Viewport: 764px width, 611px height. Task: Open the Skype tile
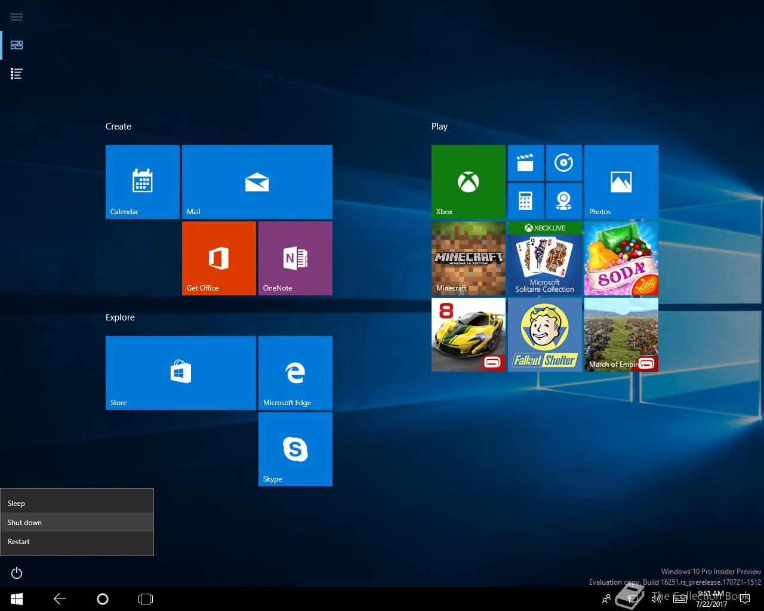pyautogui.click(x=295, y=449)
